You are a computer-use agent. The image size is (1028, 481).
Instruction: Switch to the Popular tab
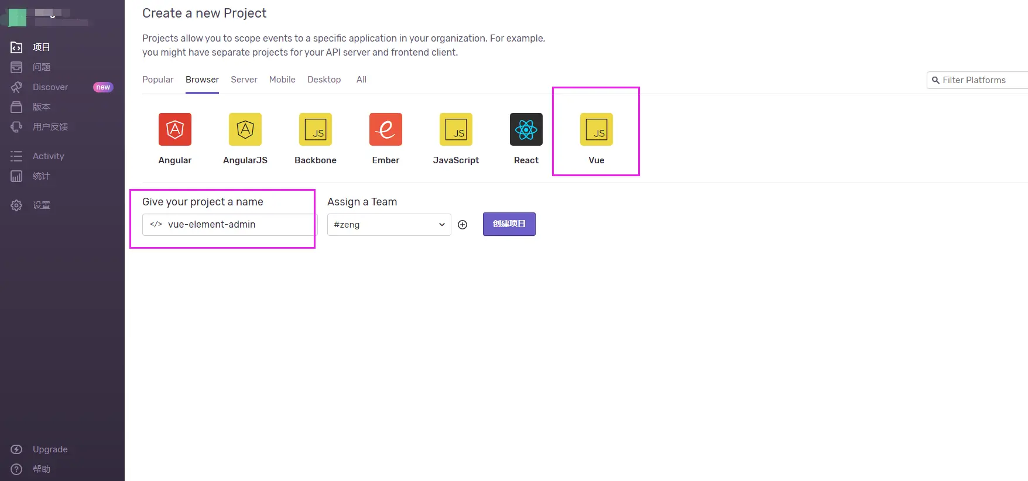[x=157, y=80]
